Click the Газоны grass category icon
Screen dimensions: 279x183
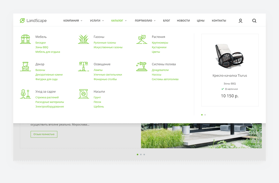[x=83, y=39]
